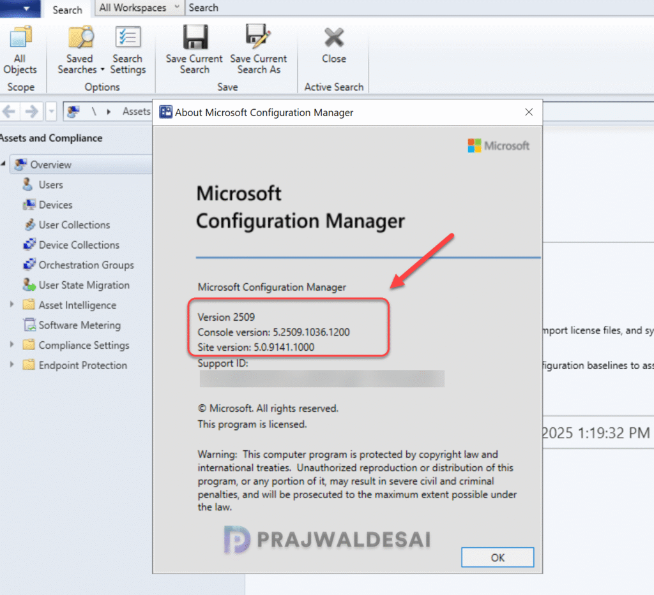Click the Microsoft logo in the About dialog
Image resolution: width=654 pixels, height=595 pixels.
coord(498,145)
